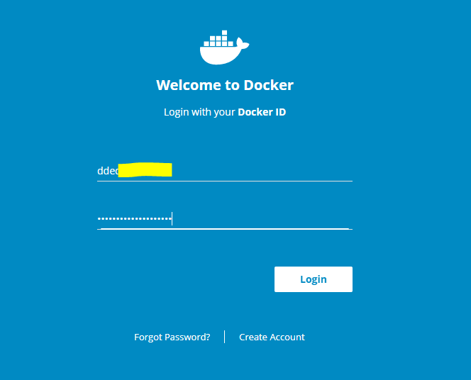This screenshot has width=471, height=380.
Task: Click the "ddeo" text in username field
Action: click(107, 171)
